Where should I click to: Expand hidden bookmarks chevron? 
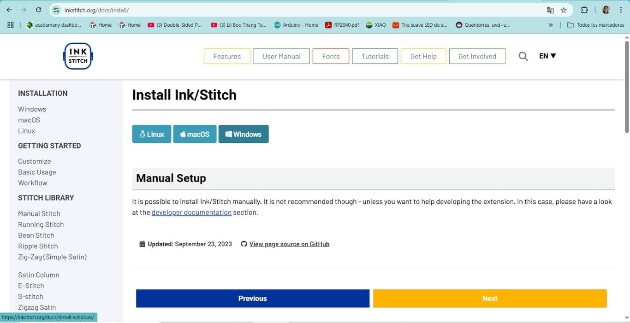[551, 25]
